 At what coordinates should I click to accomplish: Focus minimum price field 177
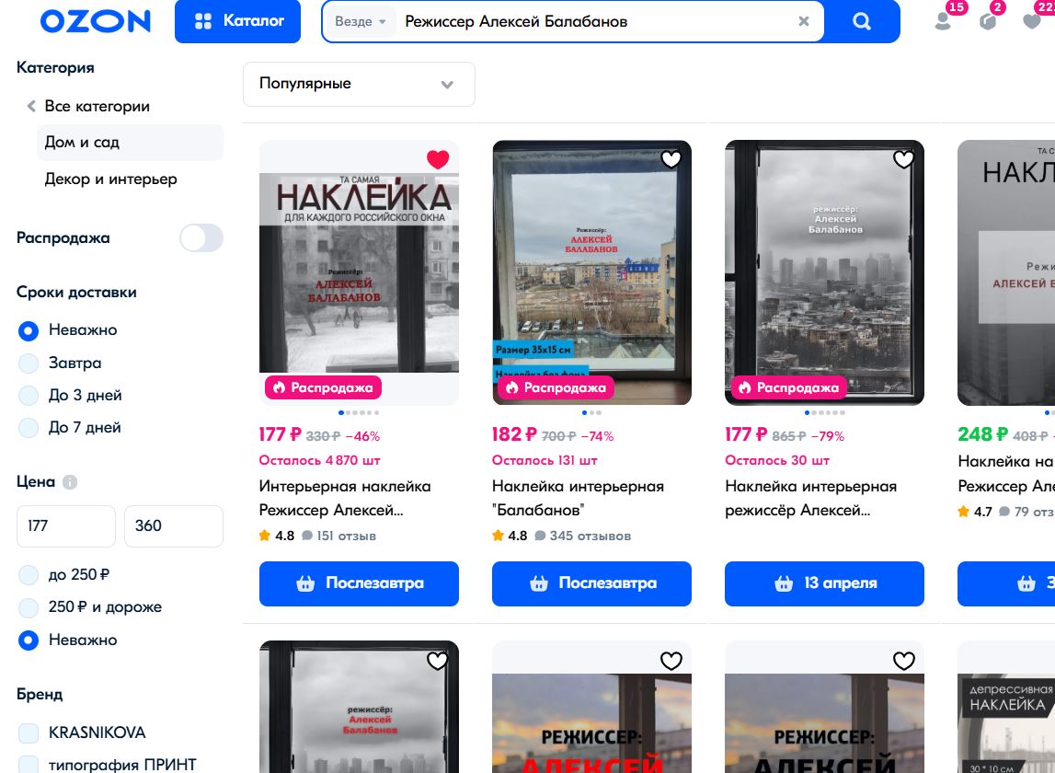pyautogui.click(x=66, y=525)
